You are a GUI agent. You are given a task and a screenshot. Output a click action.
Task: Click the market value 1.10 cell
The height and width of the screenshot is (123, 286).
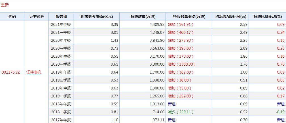96,120
